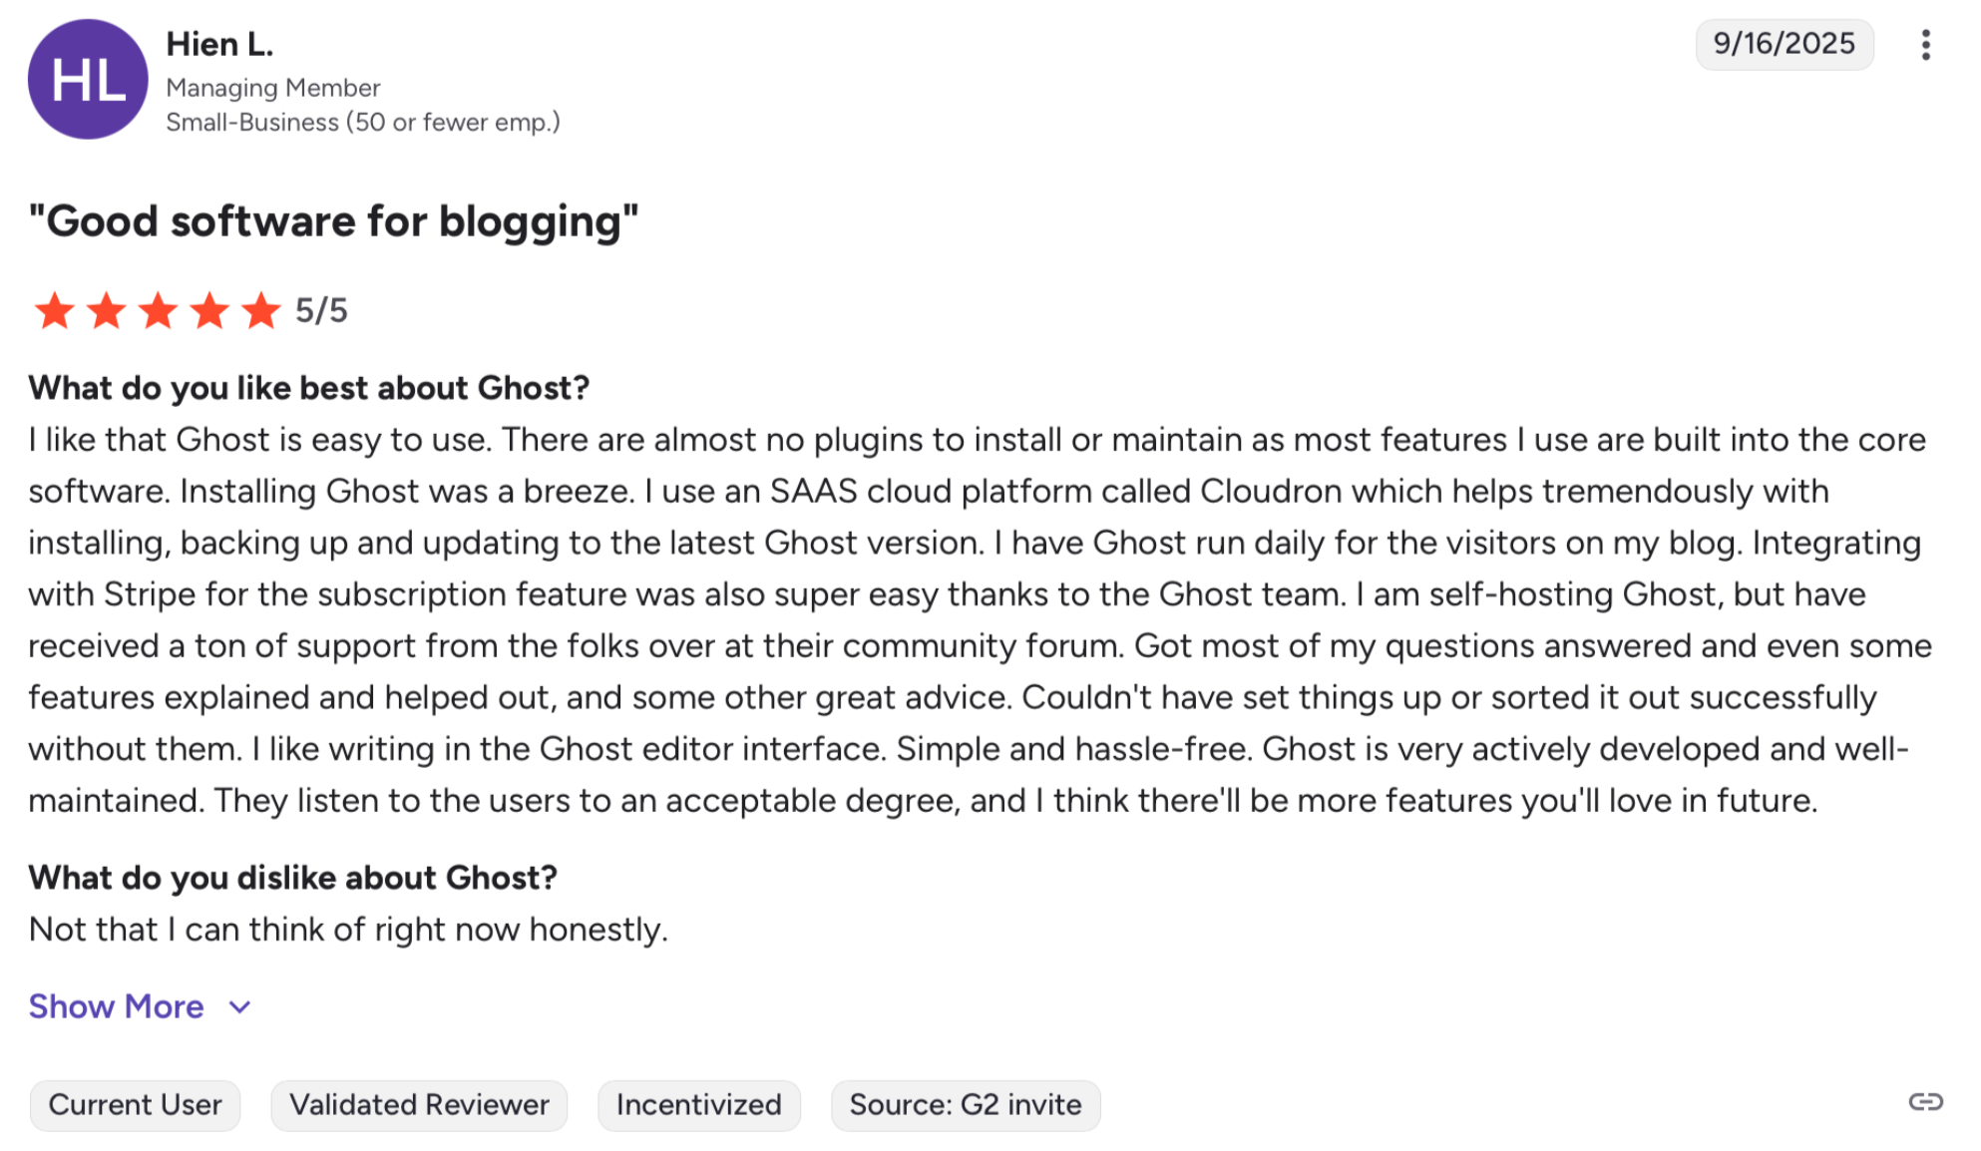The width and height of the screenshot is (1981, 1151).
Task: Click the "What do you dislike about Ghost?" heading
Action: [292, 878]
